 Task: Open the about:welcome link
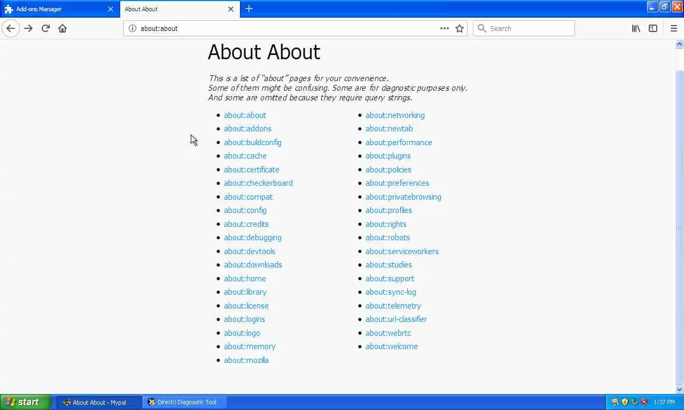[x=392, y=346]
